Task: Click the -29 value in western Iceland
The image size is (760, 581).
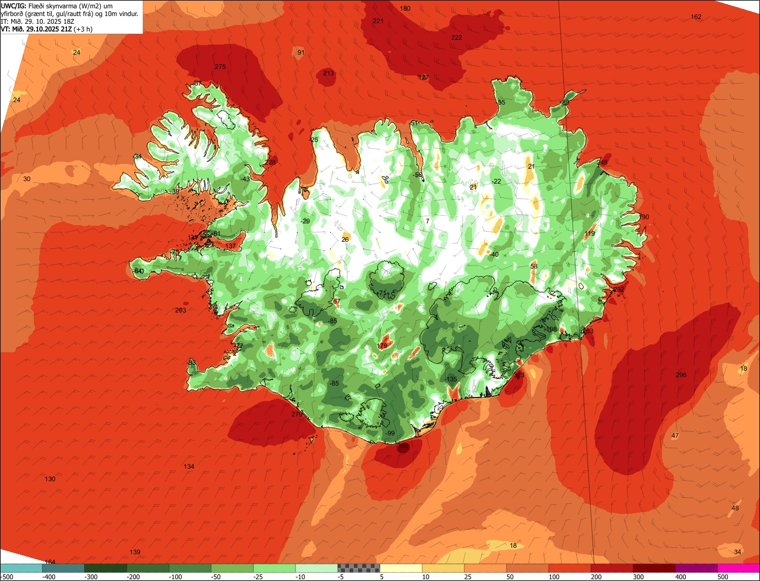Action: pyautogui.click(x=305, y=221)
